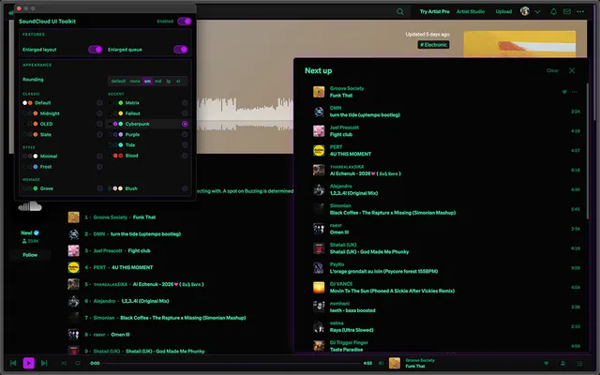Select the Blush homage radio
The image size is (600, 375).
tap(185, 188)
